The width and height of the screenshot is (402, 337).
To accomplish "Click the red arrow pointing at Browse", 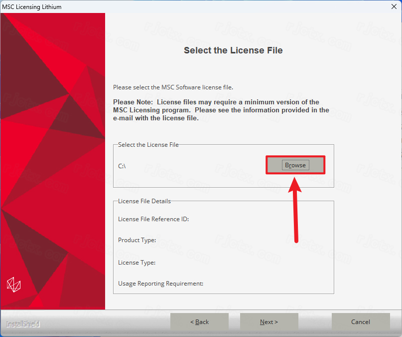I will 295,210.
